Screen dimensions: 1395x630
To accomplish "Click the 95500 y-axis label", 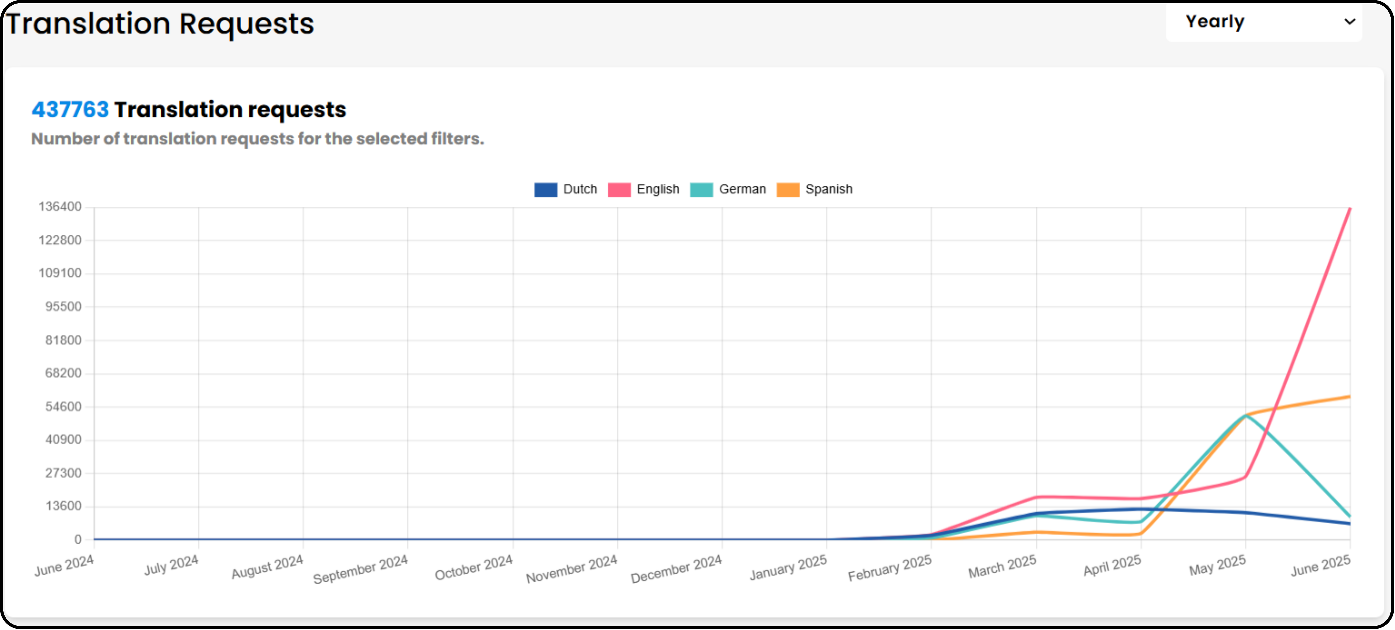I will (x=63, y=307).
